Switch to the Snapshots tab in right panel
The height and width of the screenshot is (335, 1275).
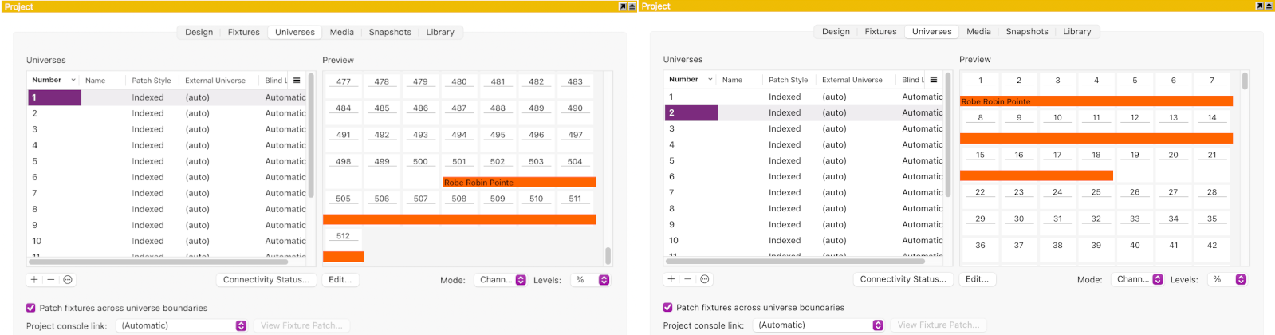point(1026,31)
